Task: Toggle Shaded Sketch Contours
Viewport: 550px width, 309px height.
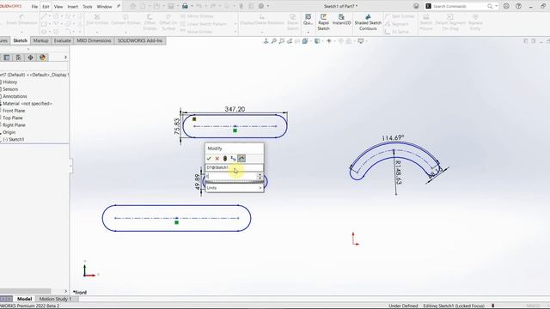Action: click(368, 22)
